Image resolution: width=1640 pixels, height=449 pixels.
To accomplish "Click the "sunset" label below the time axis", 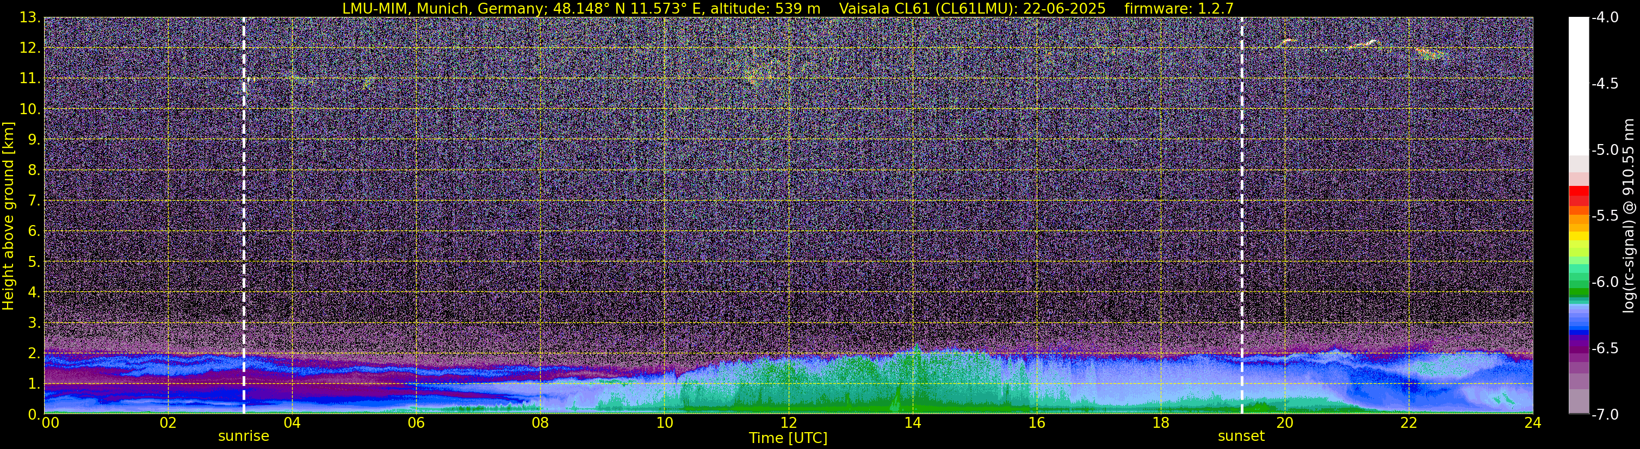I will [x=1241, y=436].
